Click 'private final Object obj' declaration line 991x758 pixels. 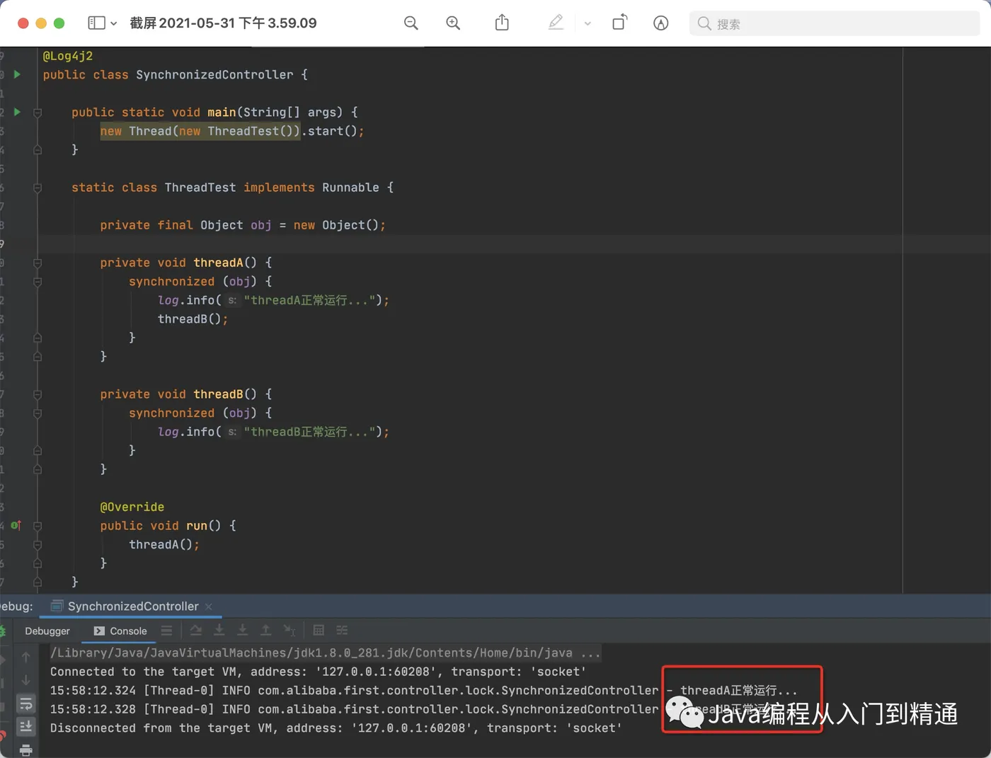pos(243,225)
